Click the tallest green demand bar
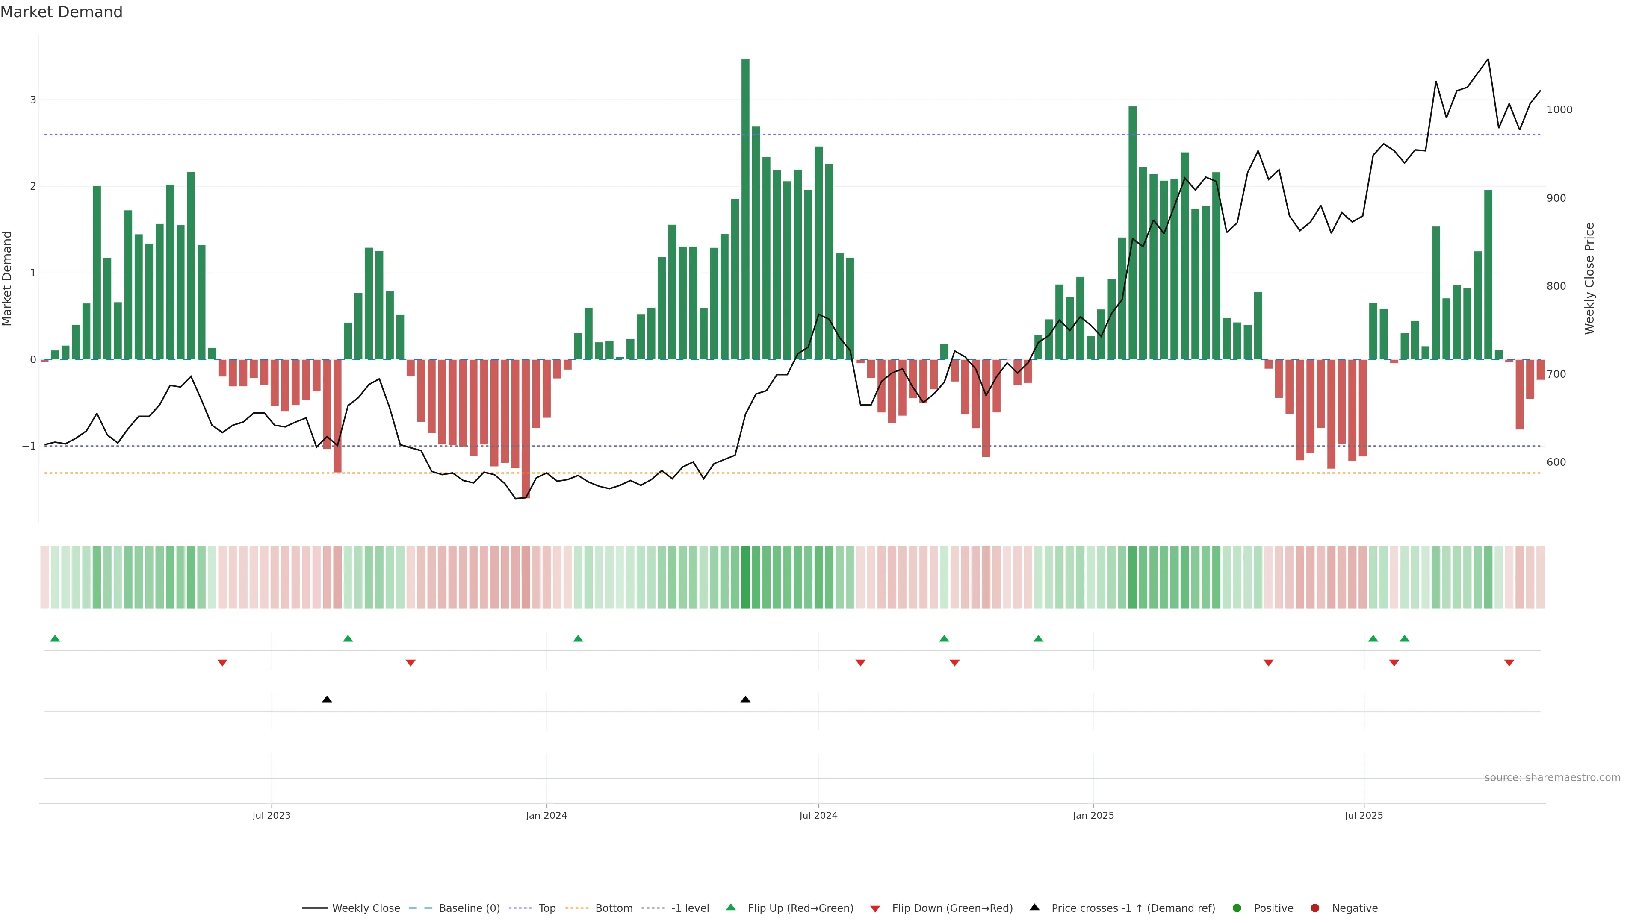The width and height of the screenshot is (1642, 923). pos(745,210)
